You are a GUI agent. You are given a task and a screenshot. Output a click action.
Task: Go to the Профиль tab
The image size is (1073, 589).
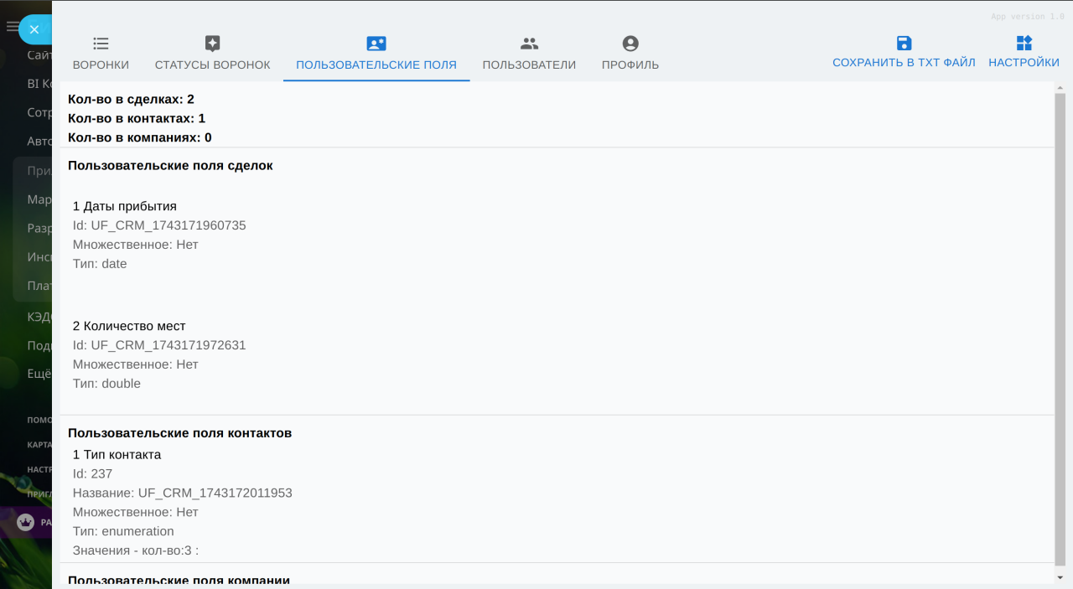(x=630, y=54)
